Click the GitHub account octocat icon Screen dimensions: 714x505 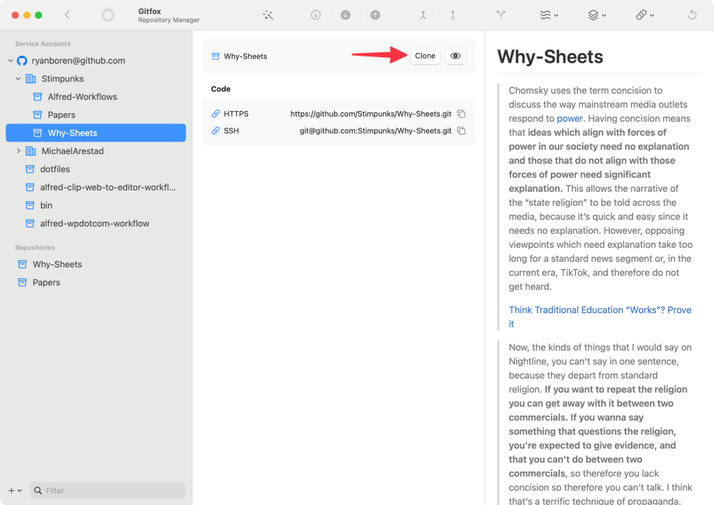(x=22, y=61)
